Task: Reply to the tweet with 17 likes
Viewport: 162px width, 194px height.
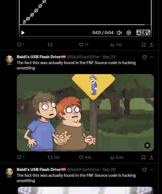Action: coord(20,45)
